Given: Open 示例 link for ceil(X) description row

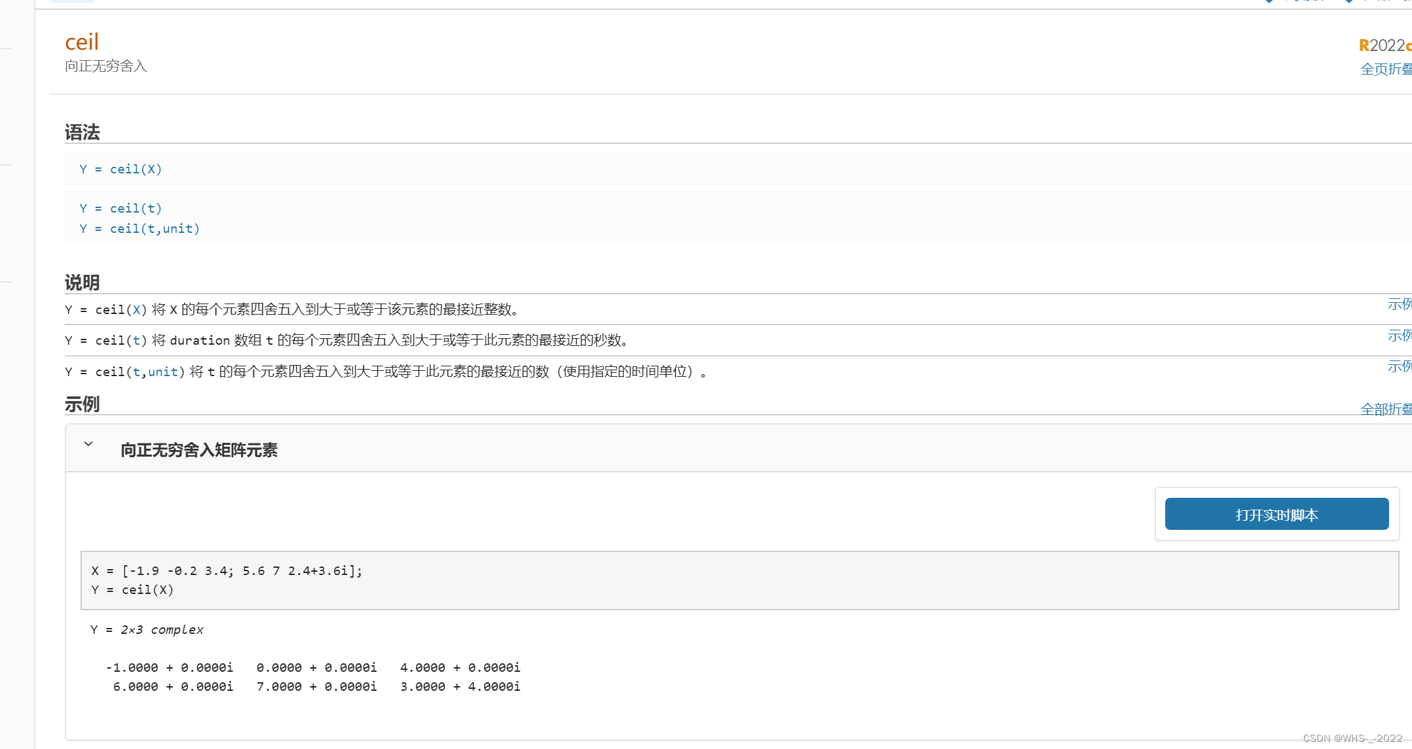Looking at the screenshot, I should click(x=1399, y=304).
